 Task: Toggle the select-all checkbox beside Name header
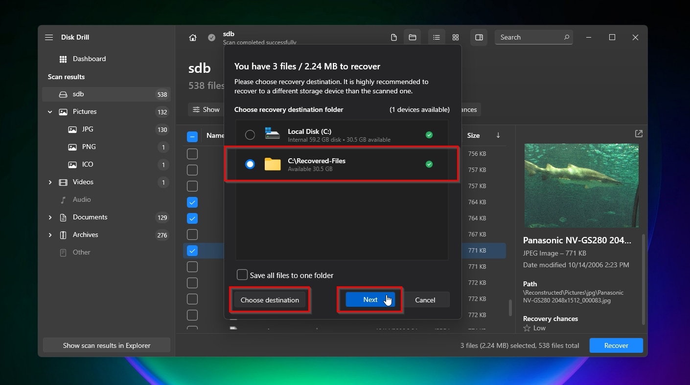tap(192, 136)
